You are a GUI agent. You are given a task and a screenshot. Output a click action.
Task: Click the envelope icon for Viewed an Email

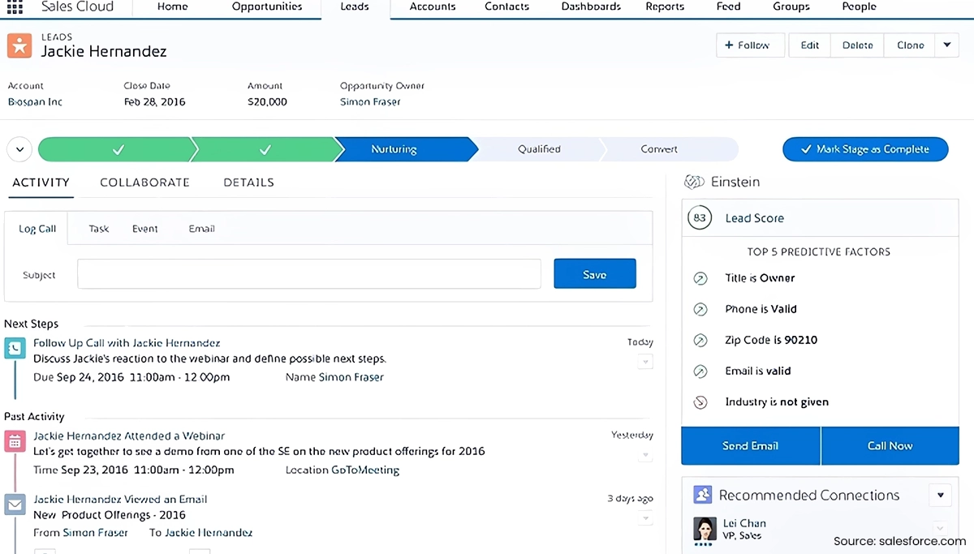click(x=15, y=505)
